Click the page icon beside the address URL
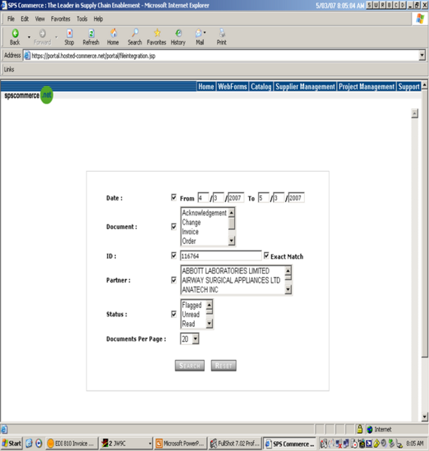This screenshot has width=429, height=451. pos(27,55)
